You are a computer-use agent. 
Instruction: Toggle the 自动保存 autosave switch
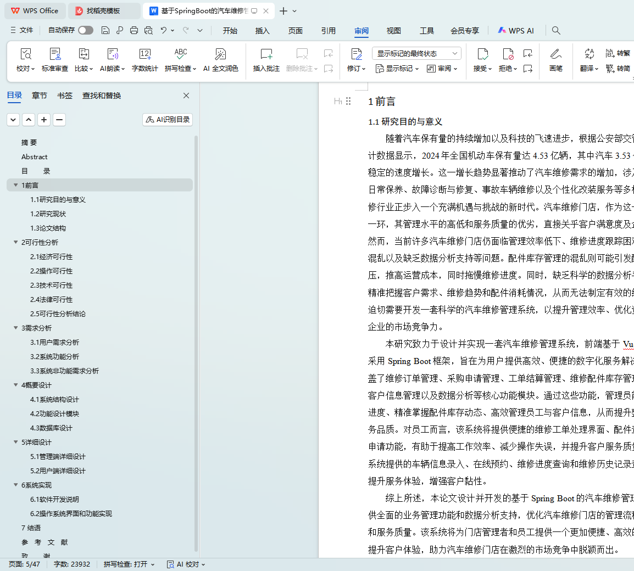(x=85, y=30)
